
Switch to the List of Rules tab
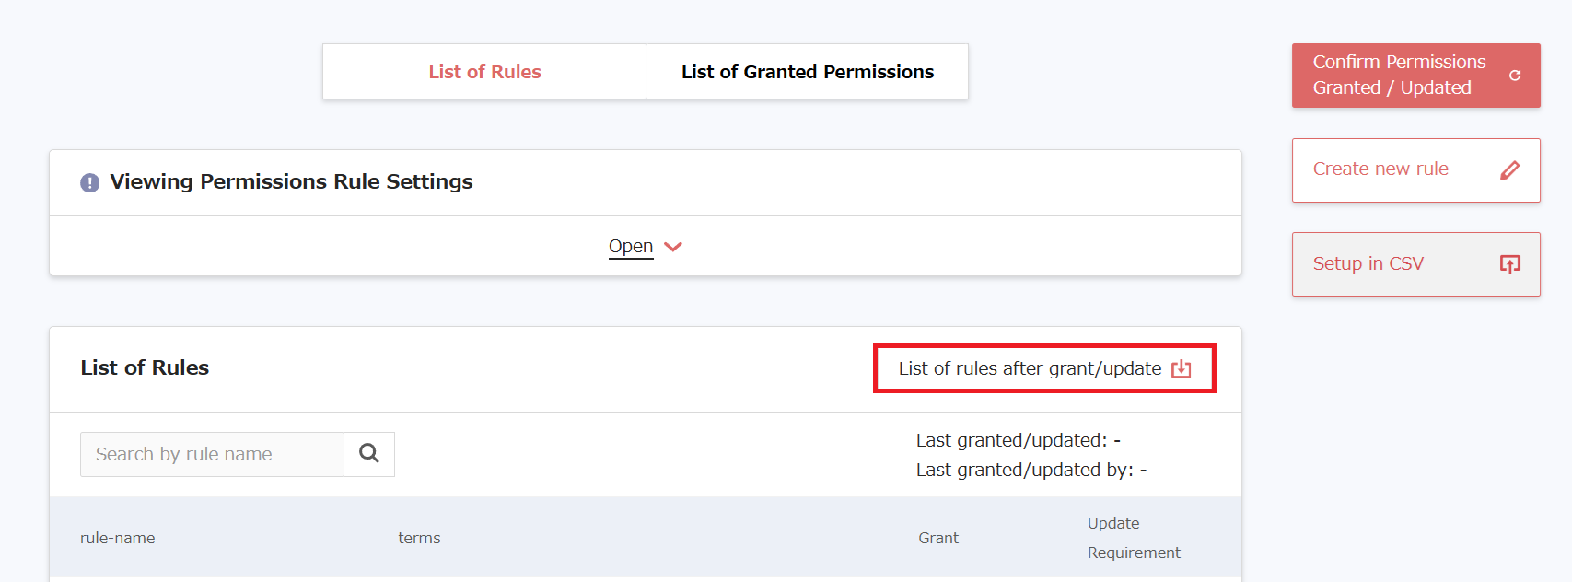484,72
